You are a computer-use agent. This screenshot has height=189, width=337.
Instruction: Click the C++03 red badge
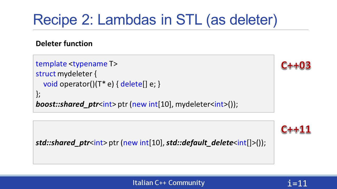click(x=296, y=65)
